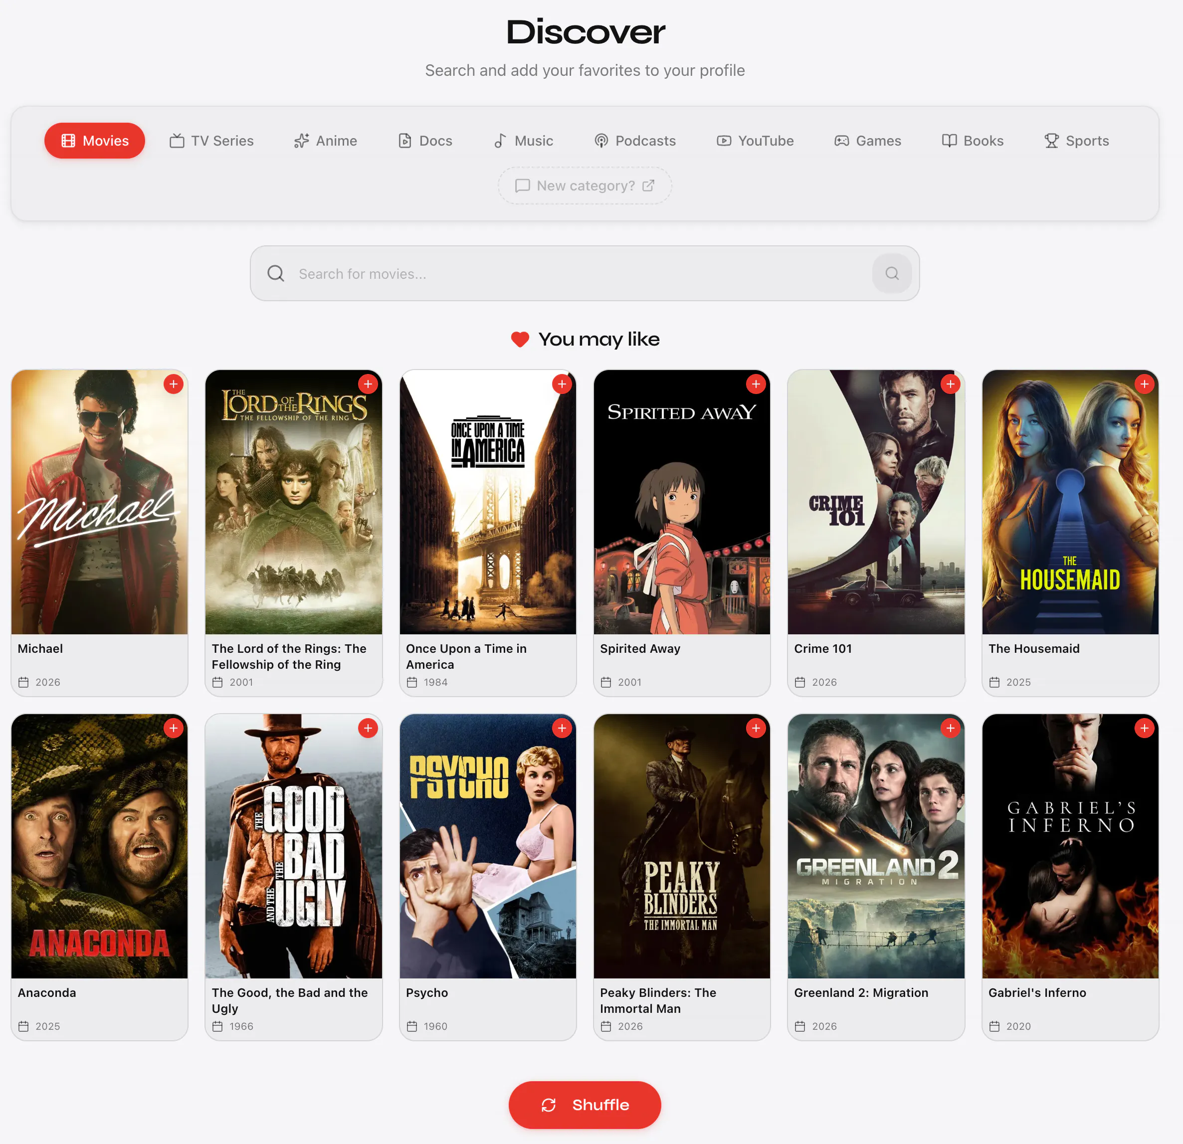The image size is (1183, 1144).
Task: Select the Podcasts tab
Action: click(x=634, y=141)
